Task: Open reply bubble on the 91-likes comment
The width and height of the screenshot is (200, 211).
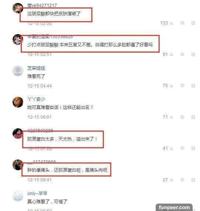Action: [182, 55]
